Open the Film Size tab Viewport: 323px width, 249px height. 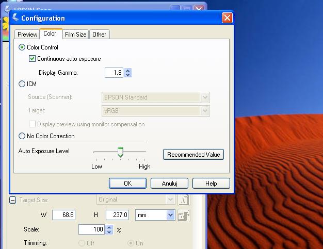coord(75,35)
